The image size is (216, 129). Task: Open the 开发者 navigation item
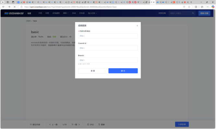coord(82,13)
